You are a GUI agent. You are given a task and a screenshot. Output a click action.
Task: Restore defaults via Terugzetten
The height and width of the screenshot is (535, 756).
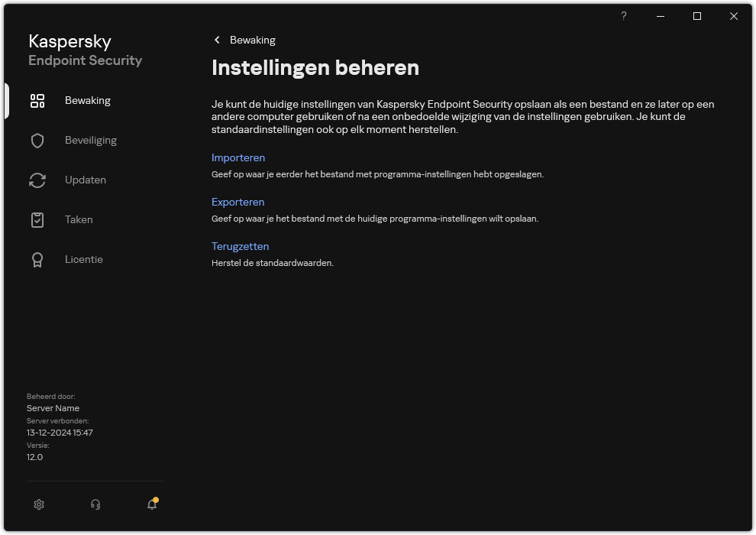pos(240,246)
